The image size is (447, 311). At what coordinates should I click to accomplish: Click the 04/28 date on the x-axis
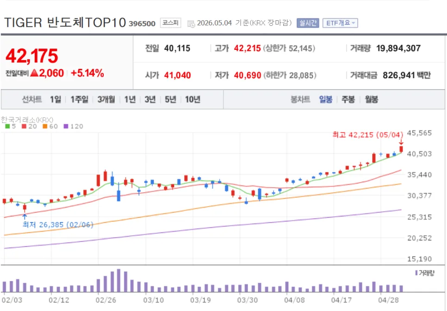[x=388, y=300]
